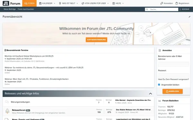
Task: Click the arrows icon beside Von Usern
Action: tap(83, 4)
